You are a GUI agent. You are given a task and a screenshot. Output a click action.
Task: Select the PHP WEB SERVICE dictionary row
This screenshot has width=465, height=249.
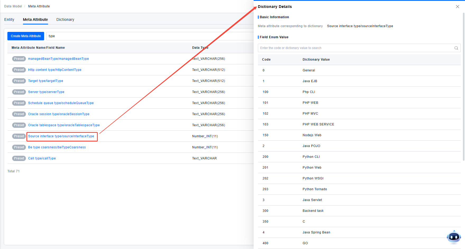(x=318, y=124)
